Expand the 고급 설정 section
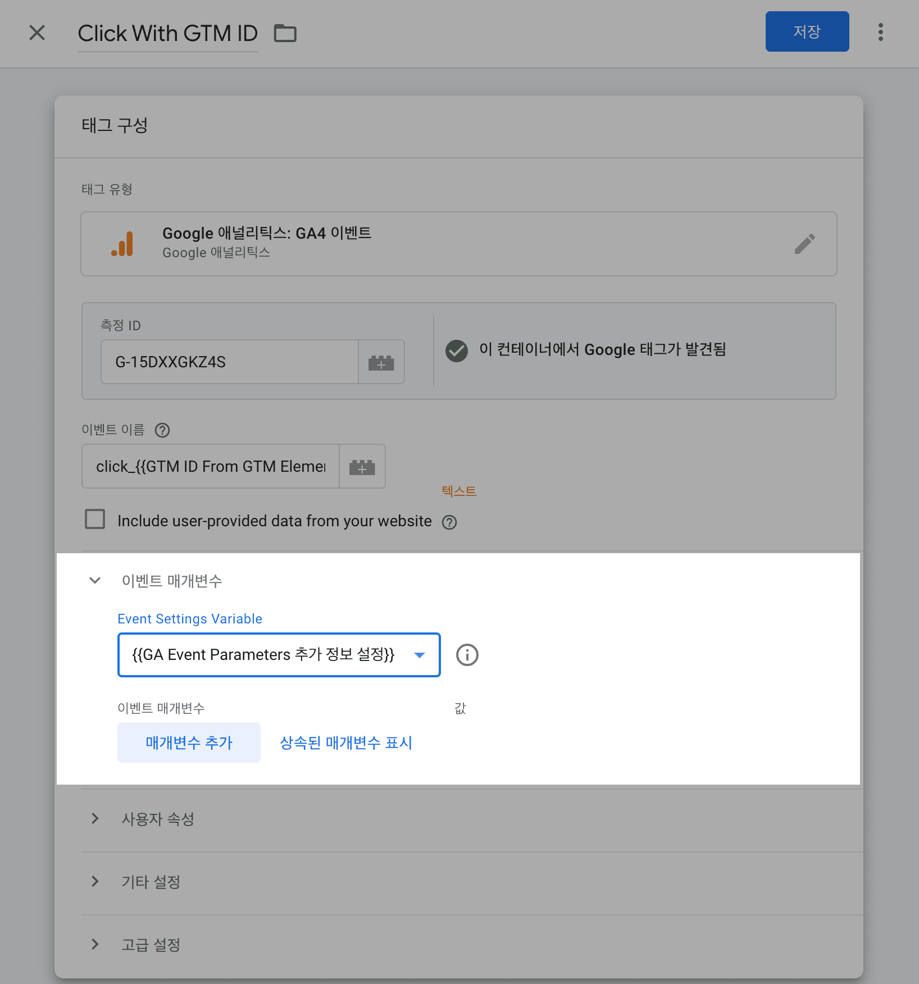Image resolution: width=919 pixels, height=984 pixels. [95, 945]
